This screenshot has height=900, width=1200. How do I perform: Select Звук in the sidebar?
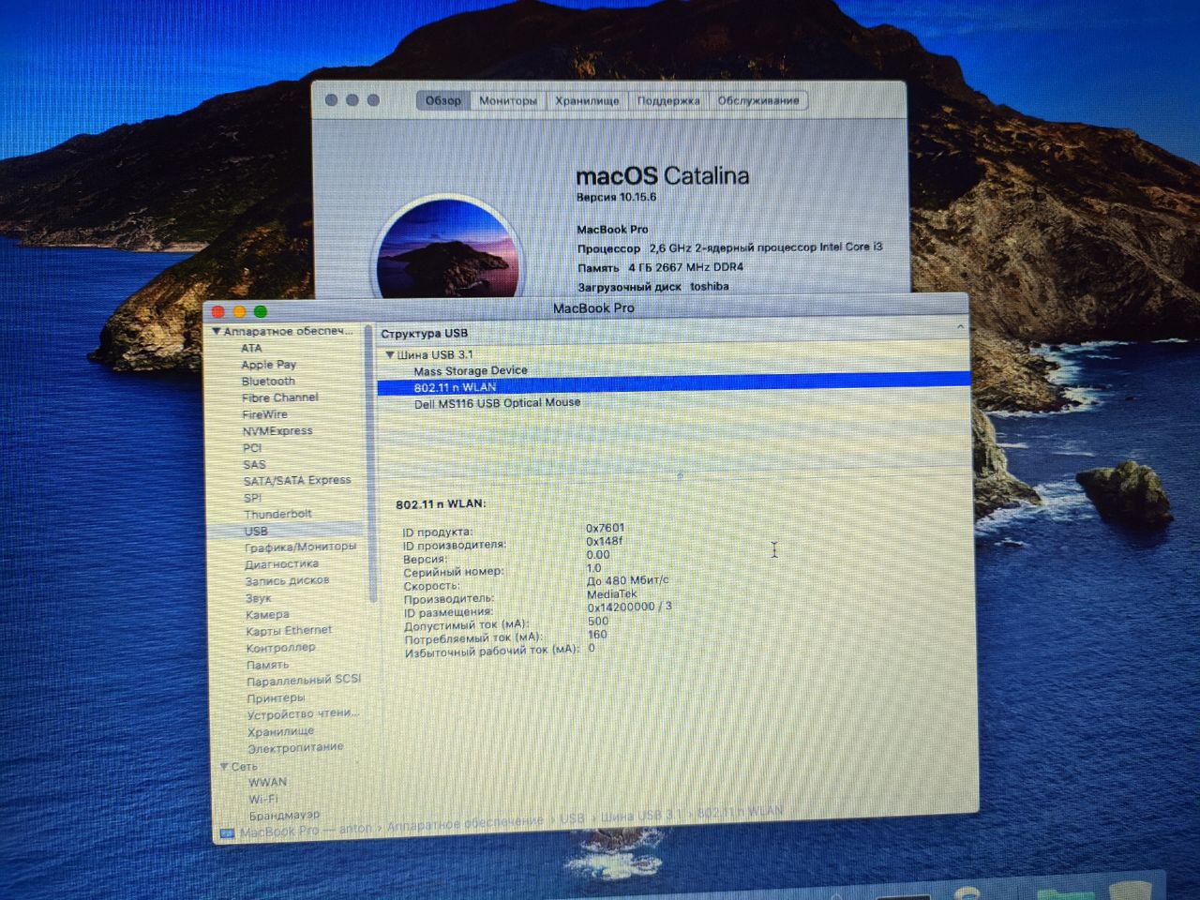[x=258, y=598]
